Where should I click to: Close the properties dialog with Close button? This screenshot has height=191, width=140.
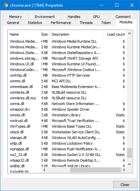(125, 185)
